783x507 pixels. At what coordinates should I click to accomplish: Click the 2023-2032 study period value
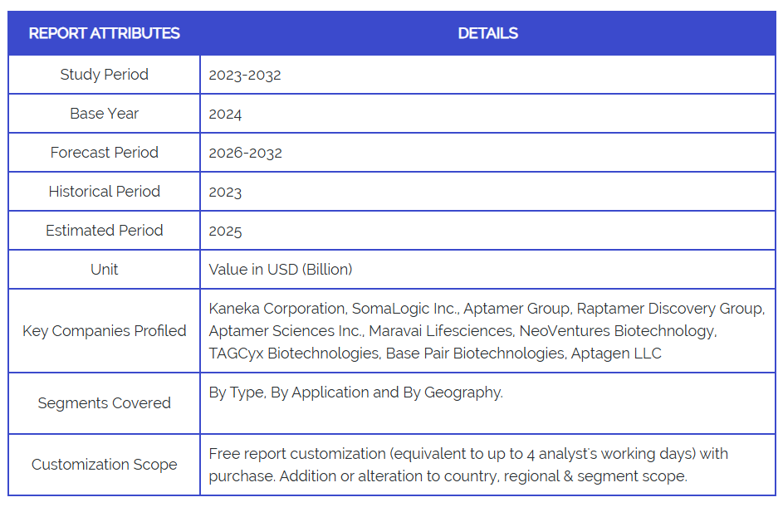point(245,75)
